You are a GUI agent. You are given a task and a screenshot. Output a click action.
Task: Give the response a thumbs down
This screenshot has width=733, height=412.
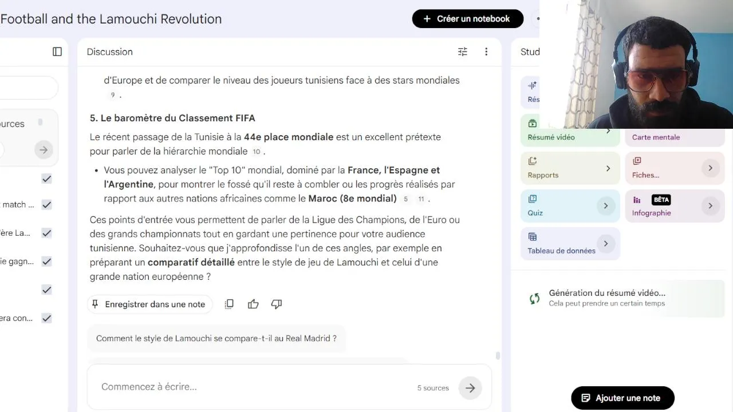[x=277, y=304]
